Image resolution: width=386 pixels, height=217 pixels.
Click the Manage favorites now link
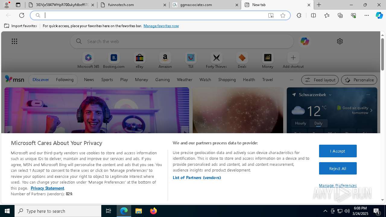(x=161, y=26)
